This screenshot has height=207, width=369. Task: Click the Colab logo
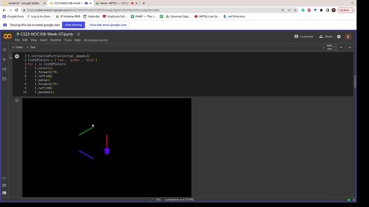[7, 37]
